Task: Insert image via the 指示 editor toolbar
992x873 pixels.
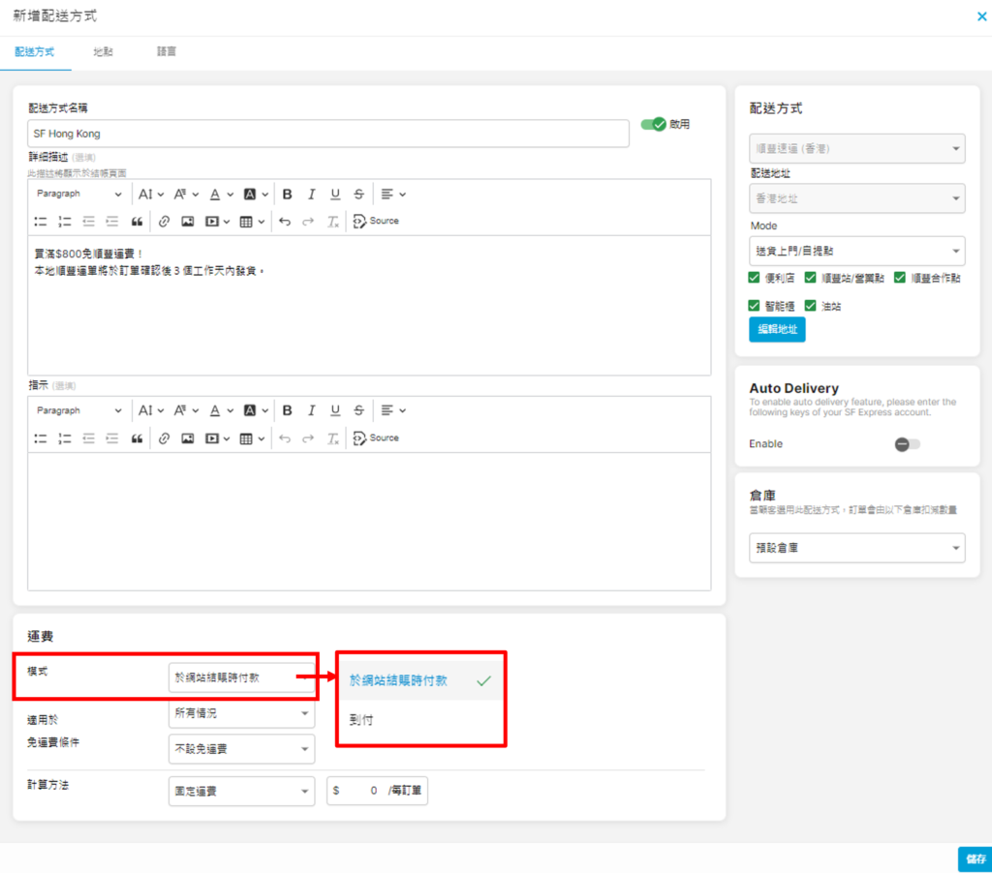Action: [187, 438]
